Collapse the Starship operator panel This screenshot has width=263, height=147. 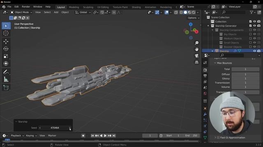(16, 122)
